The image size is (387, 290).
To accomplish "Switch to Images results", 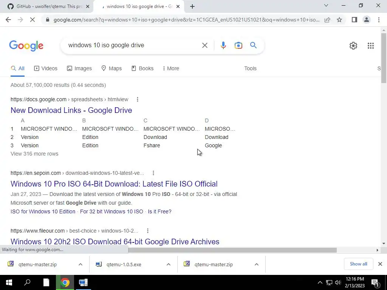I will point(79,68).
